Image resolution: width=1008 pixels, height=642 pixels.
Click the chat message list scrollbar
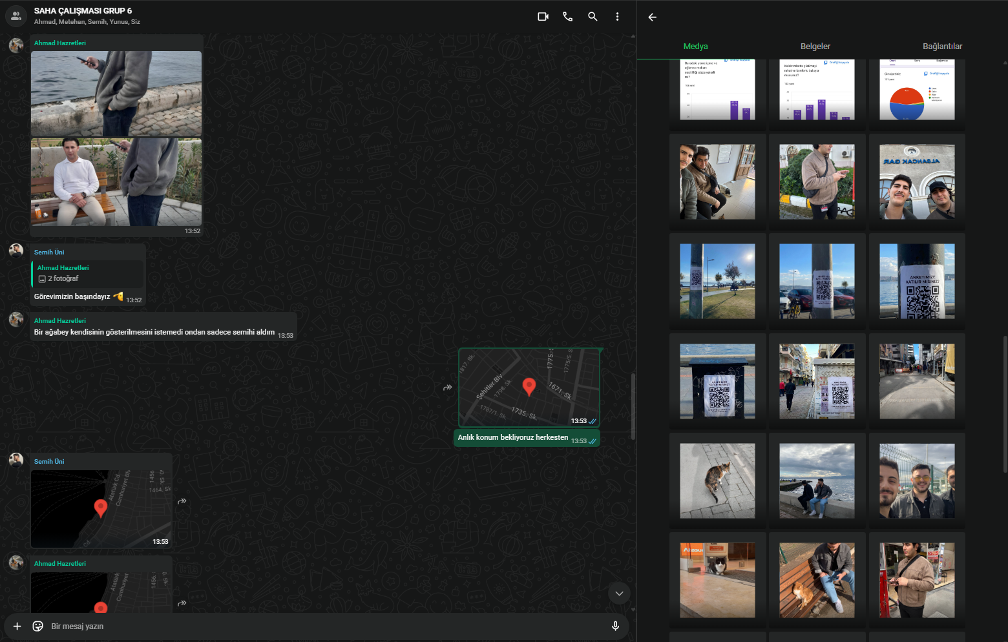[633, 406]
